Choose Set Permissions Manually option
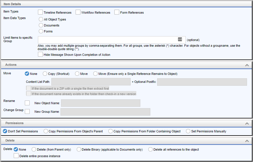This screenshot has height=162, width=253. coord(188,131)
